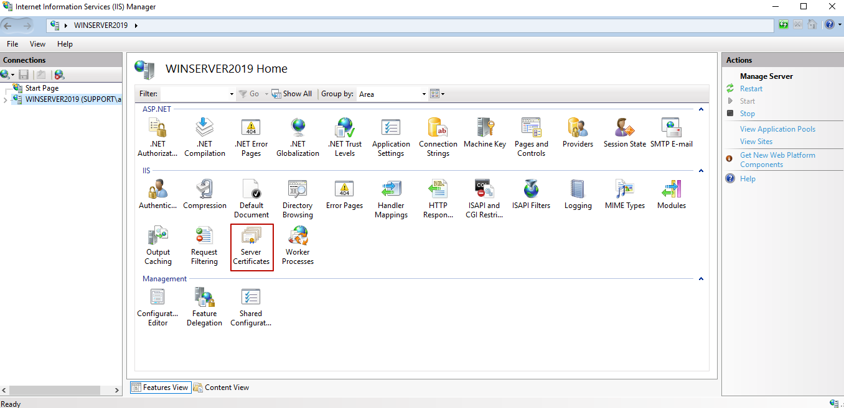Open the Logging feature
844x408 pixels.
point(578,193)
